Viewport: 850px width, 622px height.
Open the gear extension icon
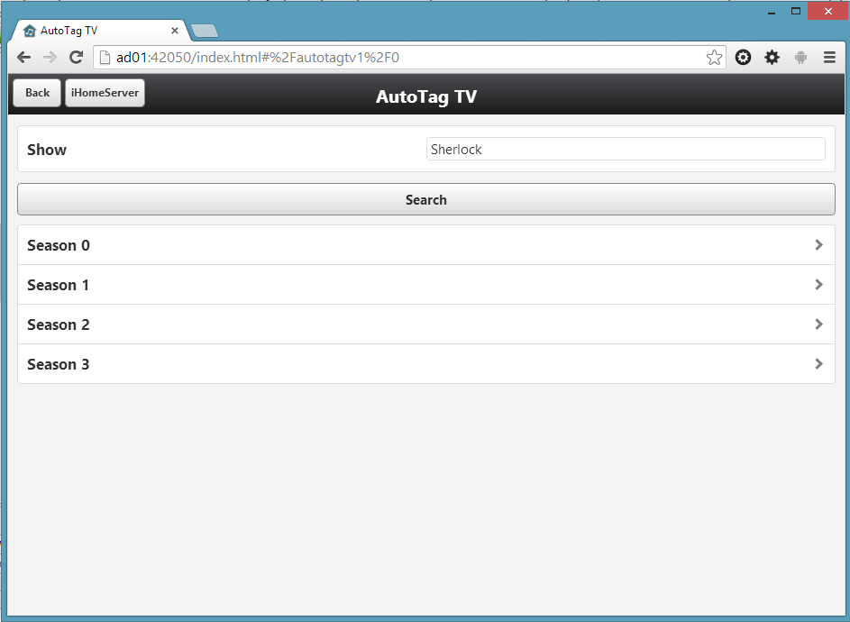point(772,58)
